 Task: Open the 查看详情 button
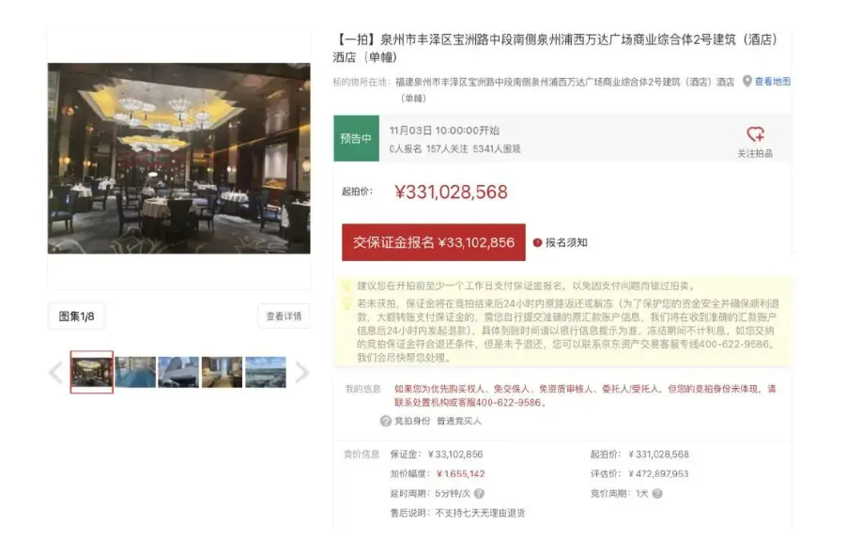pyautogui.click(x=285, y=316)
